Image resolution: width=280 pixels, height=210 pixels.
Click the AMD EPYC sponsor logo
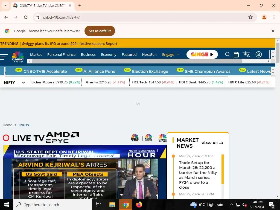[62, 137]
